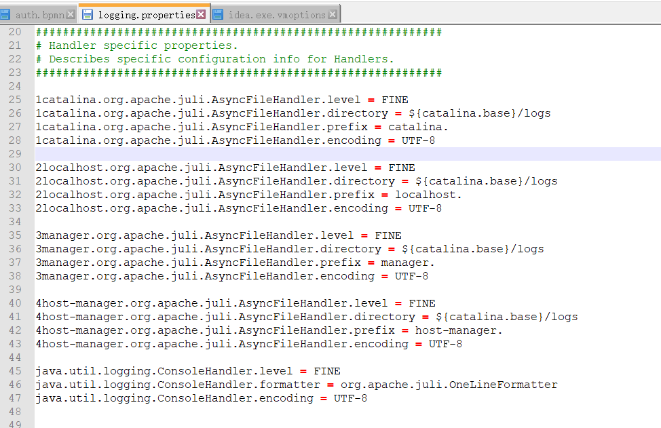Click the comment 'Describes specific configuration info for Handlers.'
The height and width of the screenshot is (428, 661).
click(221, 59)
